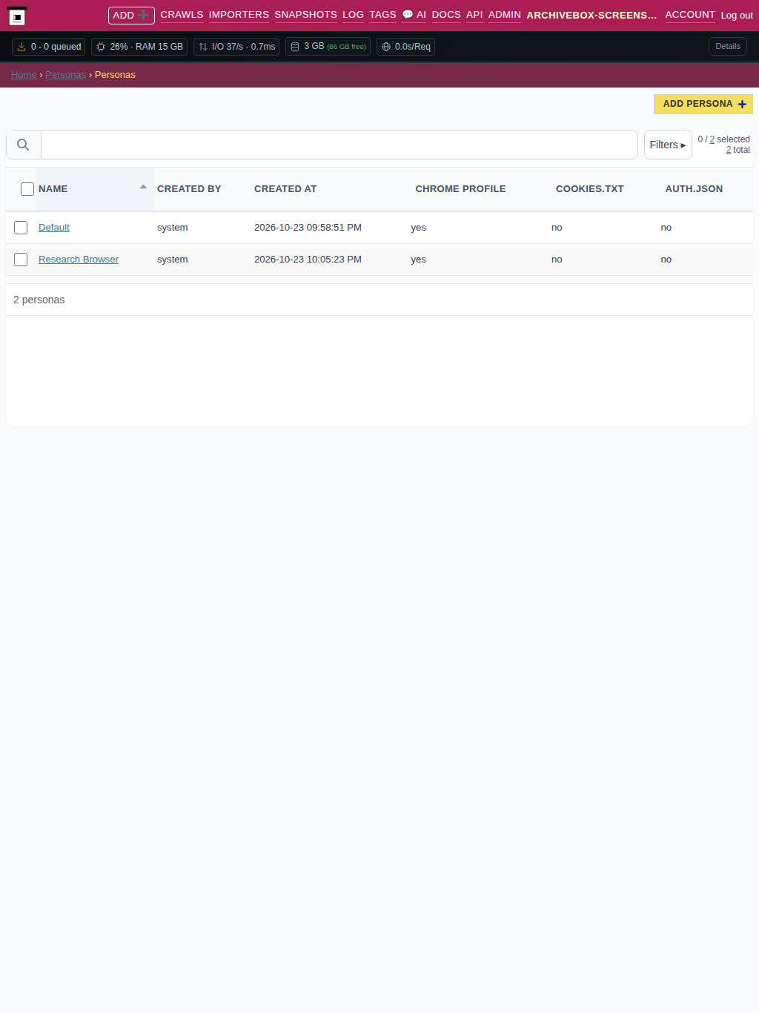Screen dimensions: 759x1013
Task: Open the Crawls menu item
Action: (x=182, y=15)
